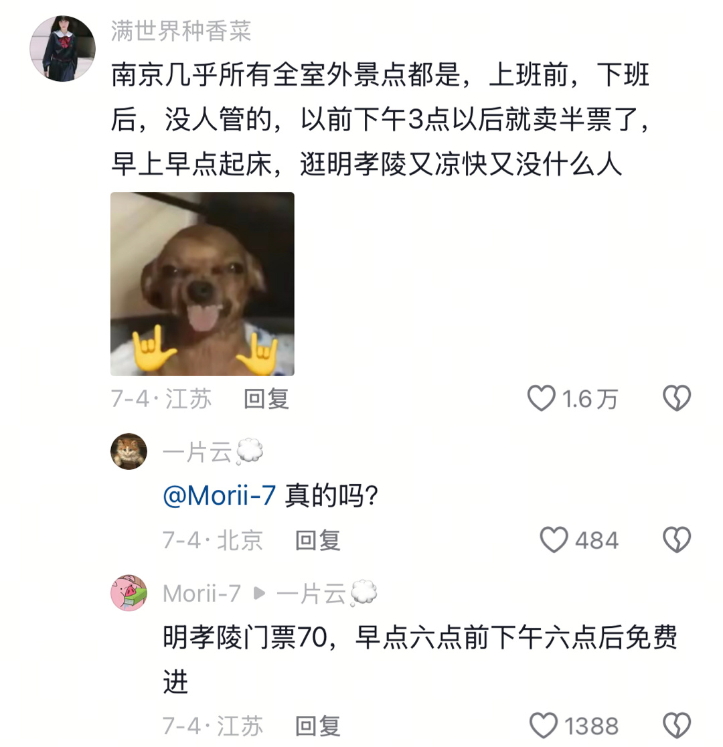723x747 pixels.
Task: Dislike the top comment by 满世界种香菜
Action: [x=677, y=398]
